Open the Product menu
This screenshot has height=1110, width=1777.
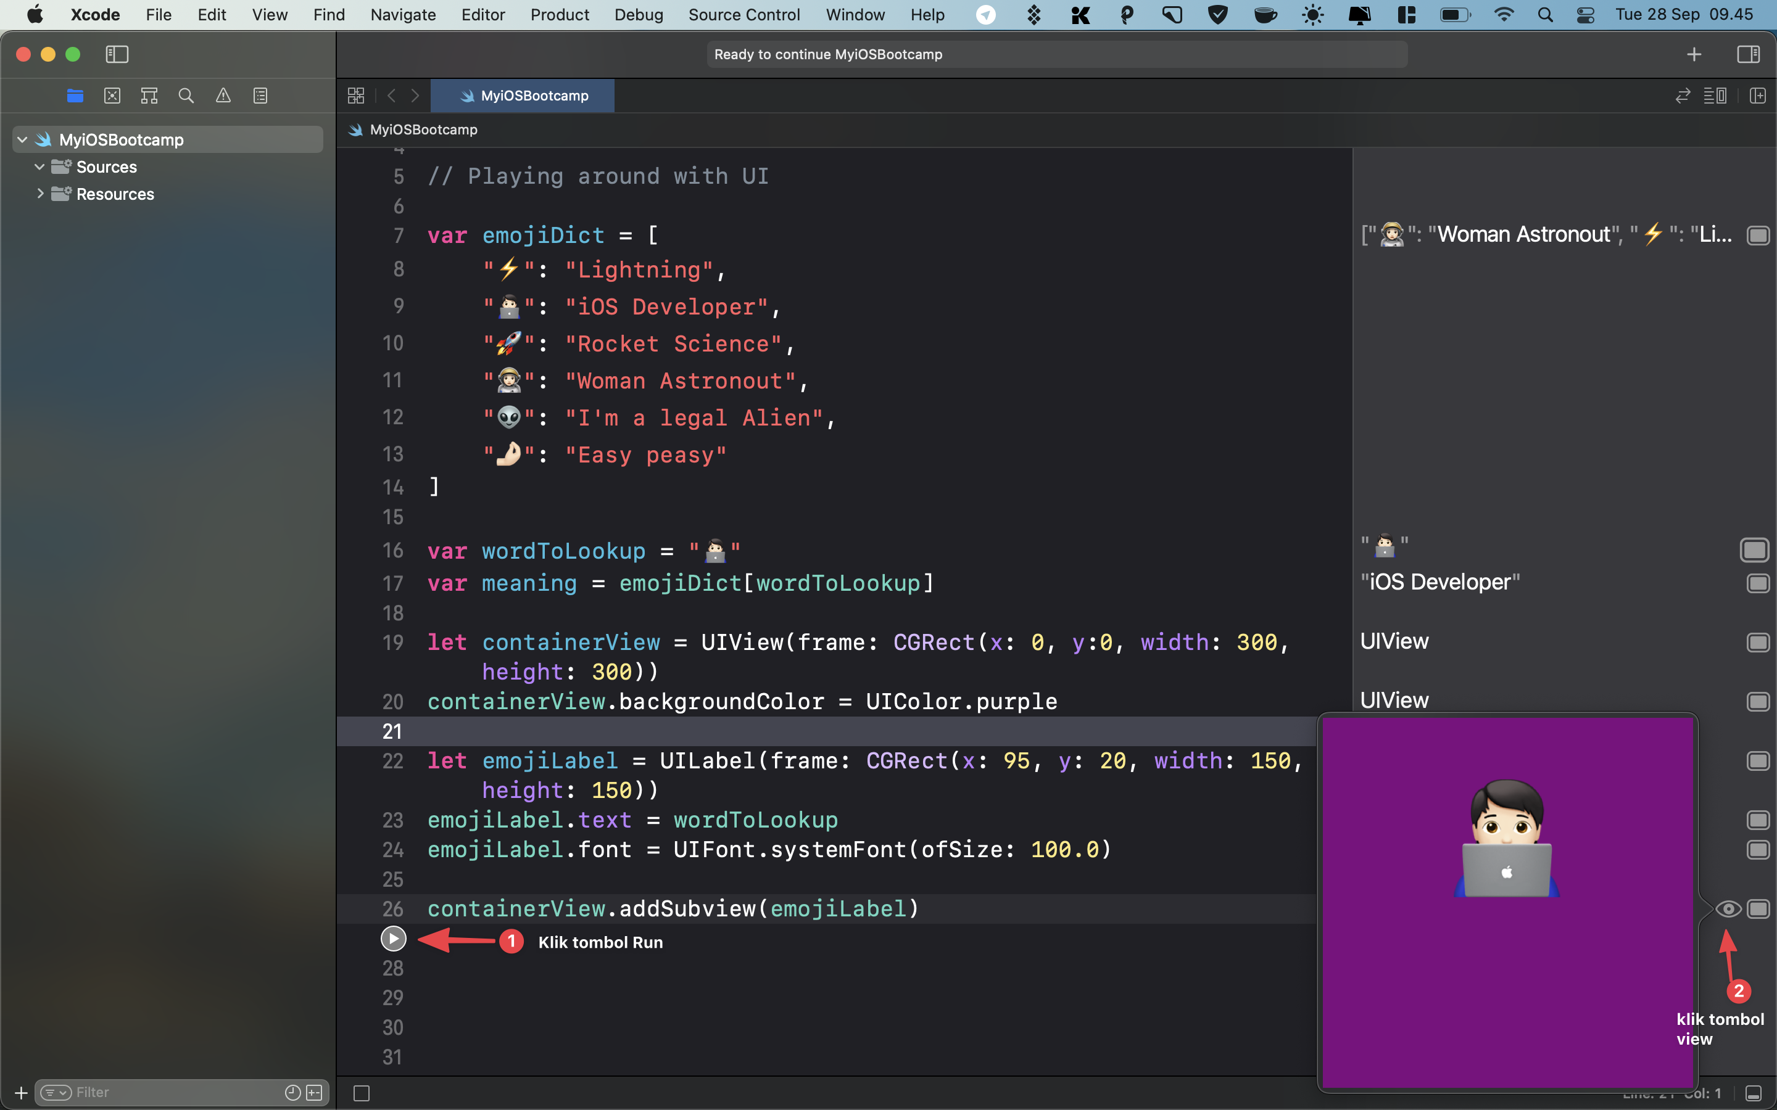(x=560, y=15)
